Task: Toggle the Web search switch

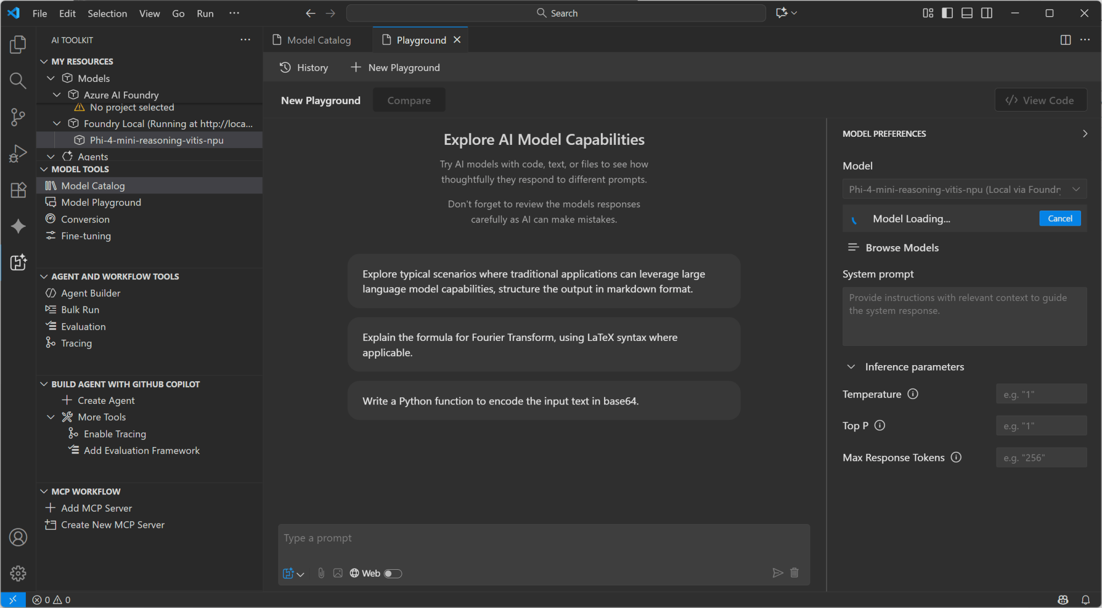Action: [392, 574]
